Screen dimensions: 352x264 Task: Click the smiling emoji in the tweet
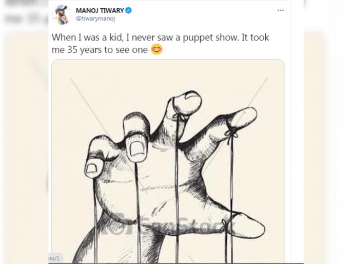pos(157,49)
